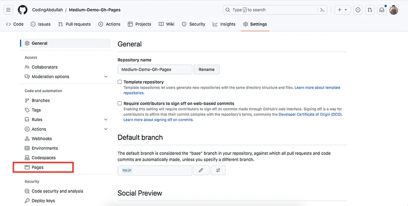
Task: Open Pages in the settings sidebar
Action: (37, 167)
